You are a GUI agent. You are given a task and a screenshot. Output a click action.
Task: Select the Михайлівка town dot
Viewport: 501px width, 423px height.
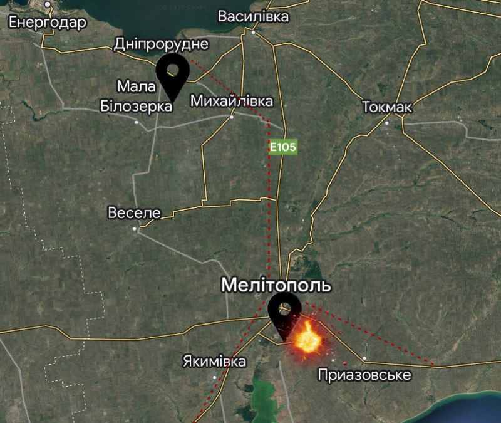tap(232, 117)
